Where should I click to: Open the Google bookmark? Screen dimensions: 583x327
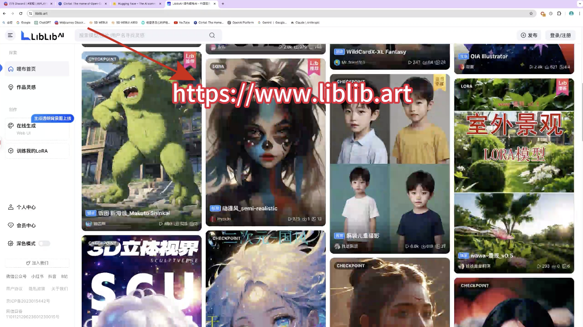click(x=24, y=23)
